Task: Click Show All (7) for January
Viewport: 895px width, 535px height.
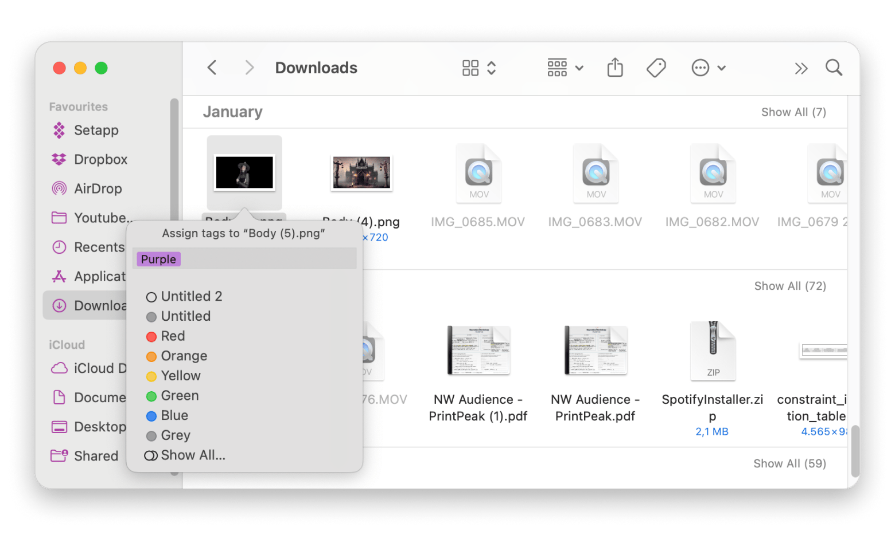Action: 793,112
